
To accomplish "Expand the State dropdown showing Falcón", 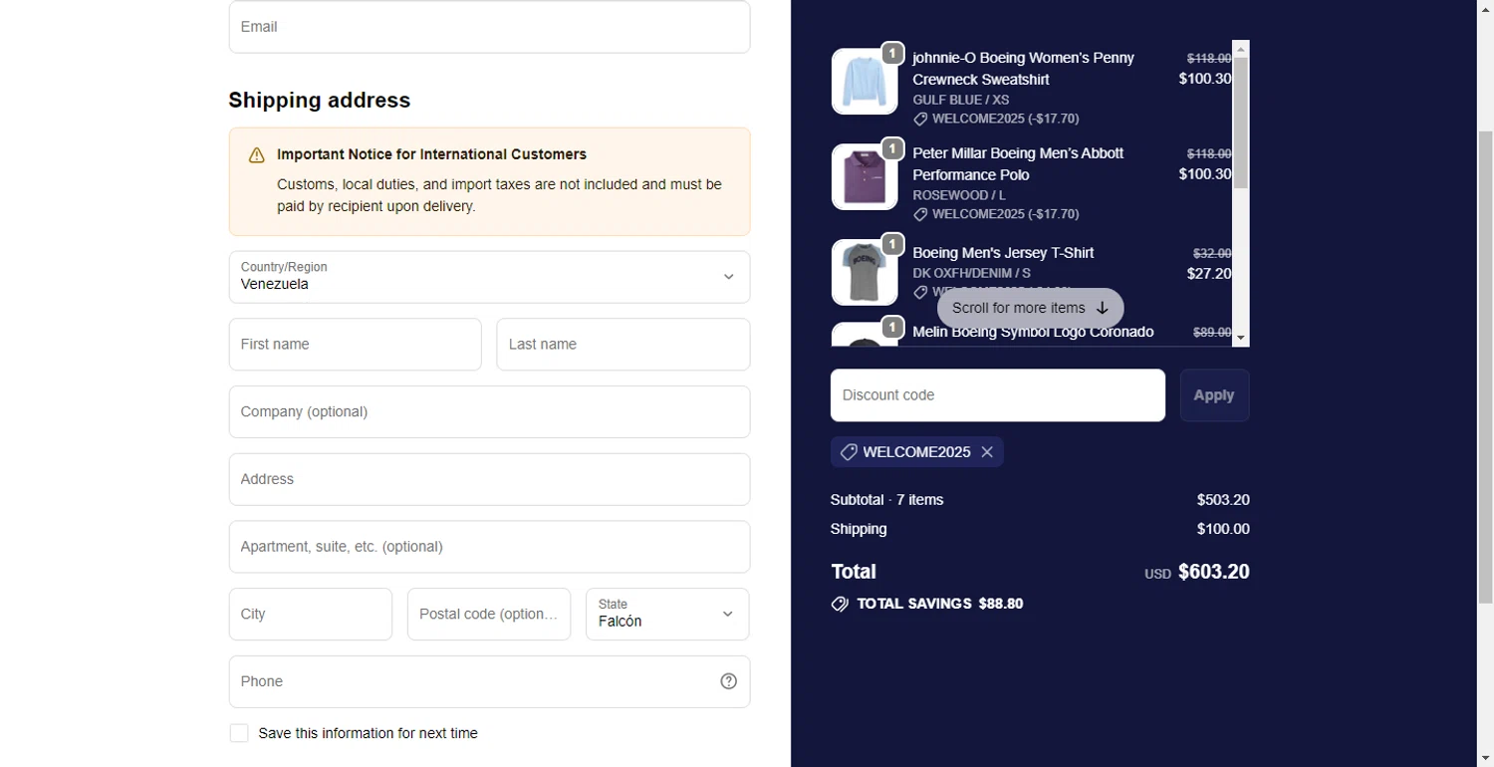I will [x=667, y=614].
